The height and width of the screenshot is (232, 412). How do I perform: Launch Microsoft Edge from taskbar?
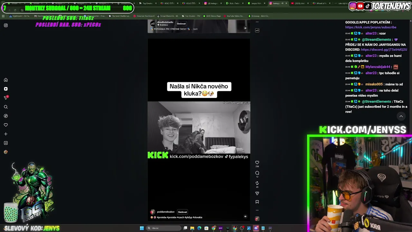199,228
